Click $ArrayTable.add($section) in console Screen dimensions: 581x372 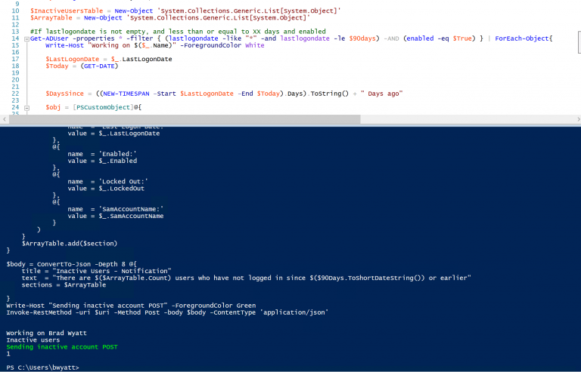pos(70,244)
